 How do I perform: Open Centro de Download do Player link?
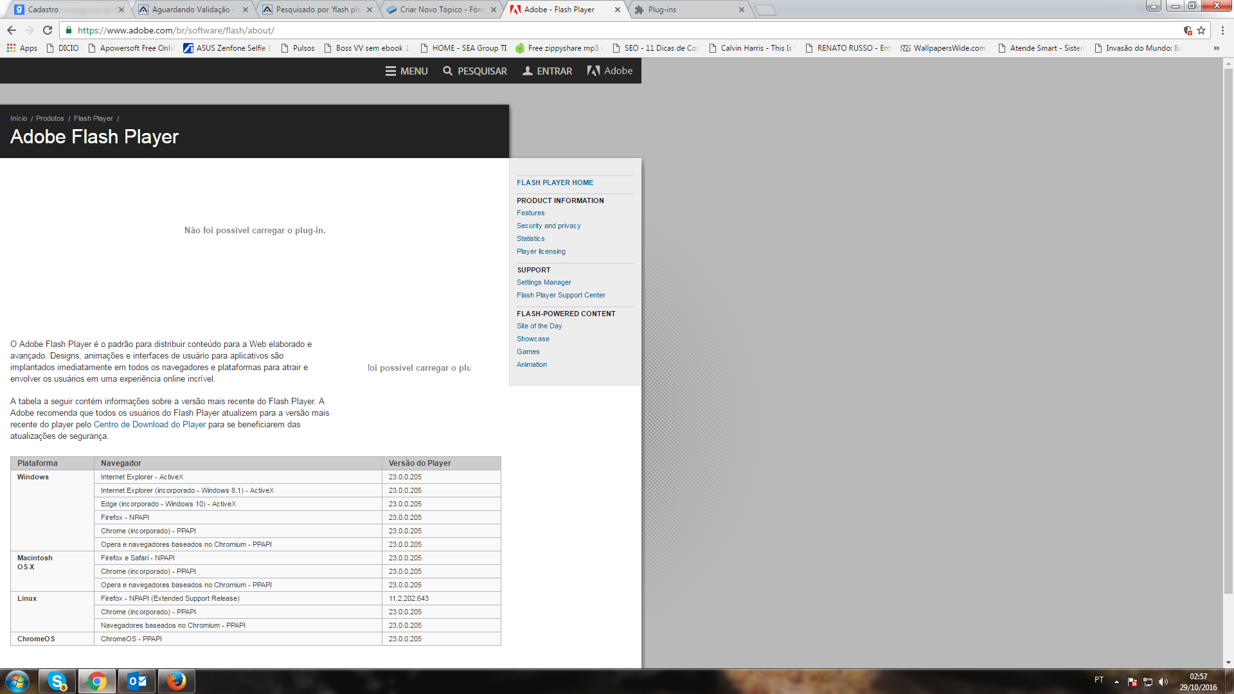[150, 425]
